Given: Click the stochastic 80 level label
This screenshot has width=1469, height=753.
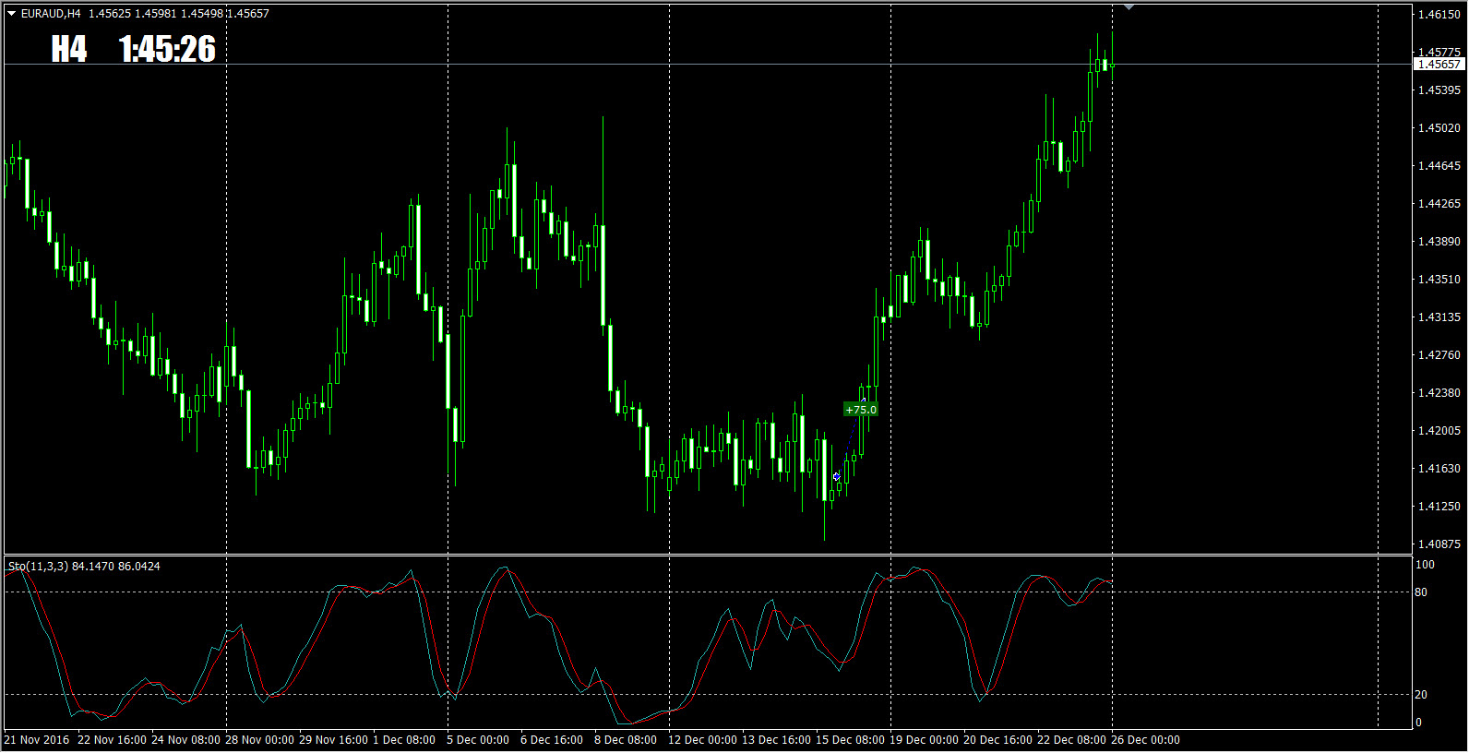Looking at the screenshot, I should [x=1422, y=592].
